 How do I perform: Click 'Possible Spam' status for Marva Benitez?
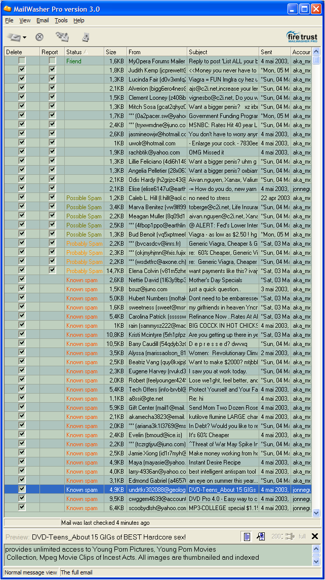84,207
